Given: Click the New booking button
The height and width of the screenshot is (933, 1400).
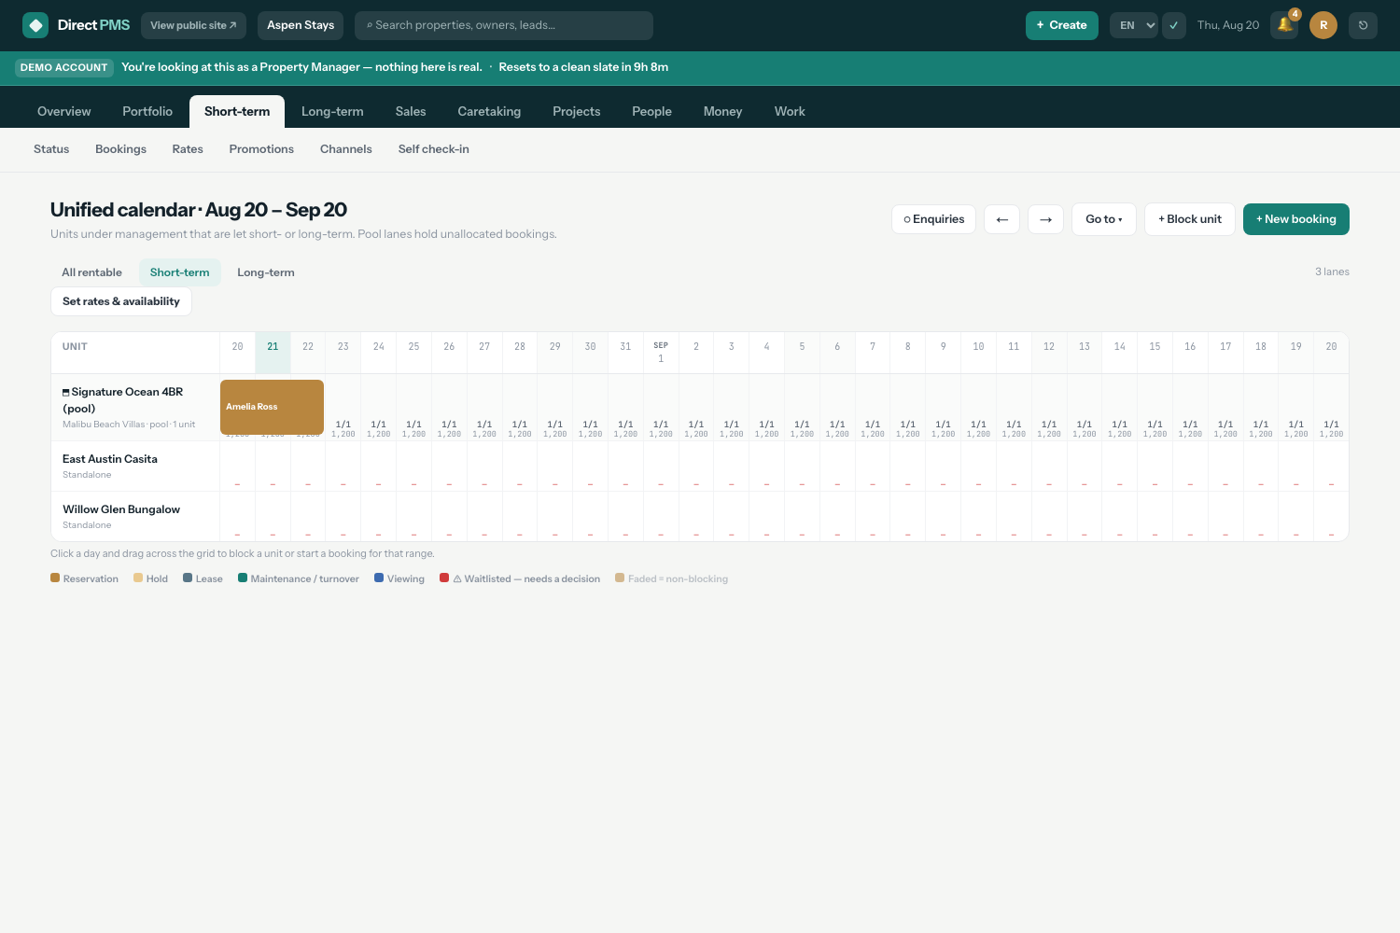Looking at the screenshot, I should point(1296,219).
